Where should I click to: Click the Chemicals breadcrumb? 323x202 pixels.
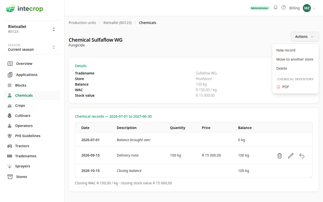(148, 23)
